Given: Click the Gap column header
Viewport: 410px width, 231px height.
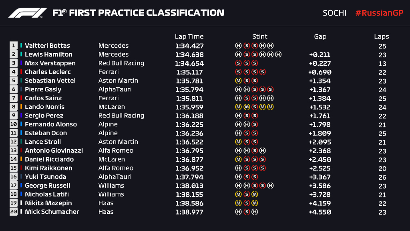Looking at the screenshot, I should pos(320,36).
